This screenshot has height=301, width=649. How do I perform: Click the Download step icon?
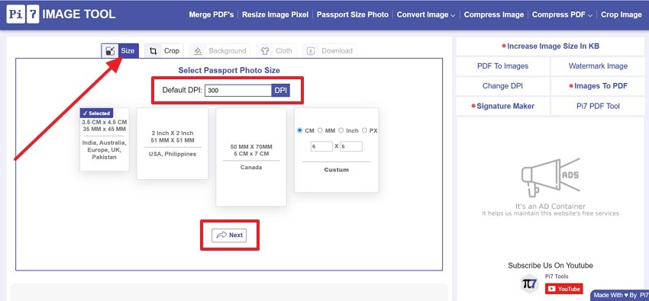coord(311,51)
